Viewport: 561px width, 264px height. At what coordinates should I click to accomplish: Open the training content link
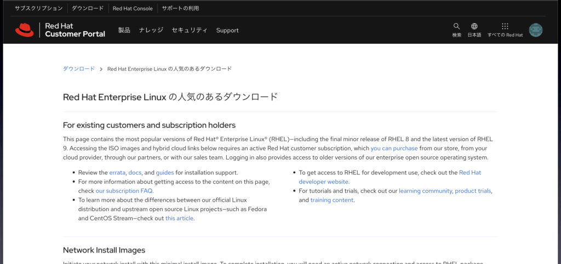[332, 200]
